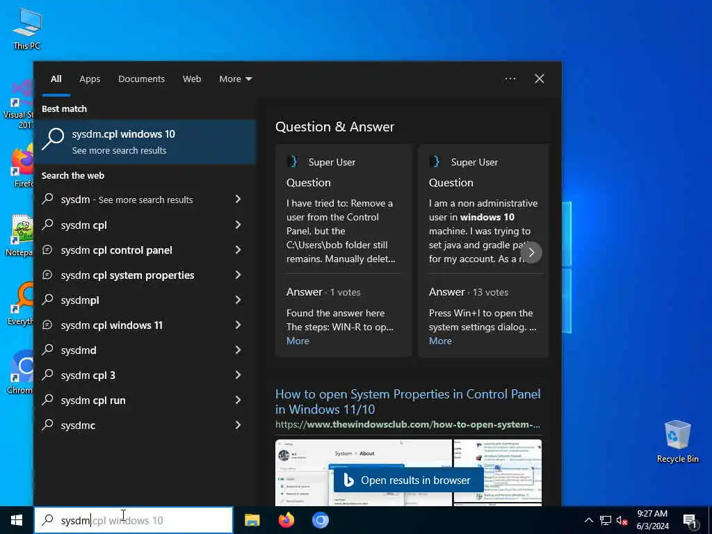Expand the 'sysdm - See more search results' arrow

(x=238, y=199)
